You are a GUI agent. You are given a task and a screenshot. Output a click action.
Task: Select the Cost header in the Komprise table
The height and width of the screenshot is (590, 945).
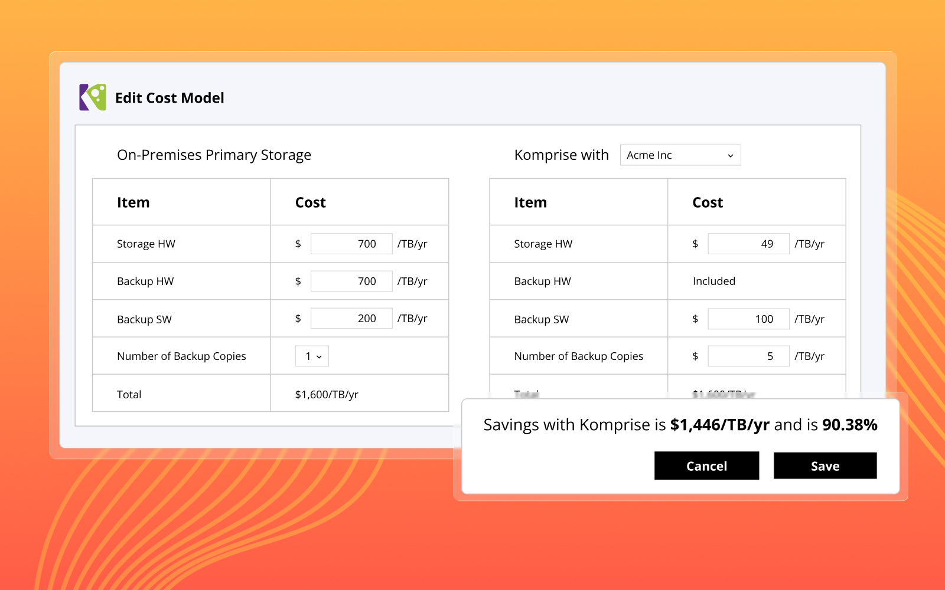[x=708, y=202]
